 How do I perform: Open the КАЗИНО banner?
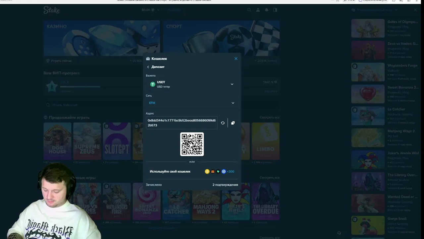coord(102,38)
